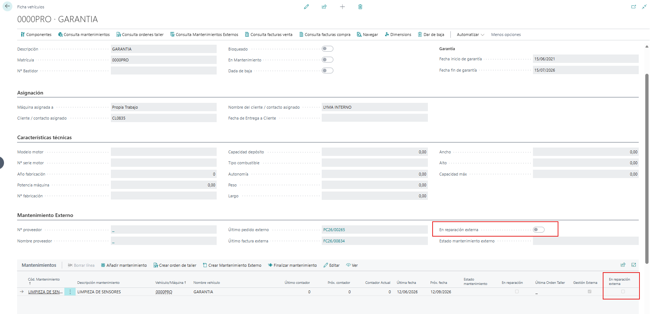This screenshot has width=654, height=314.
Task: Click the Nº Bastidor input field
Action: [x=164, y=71]
